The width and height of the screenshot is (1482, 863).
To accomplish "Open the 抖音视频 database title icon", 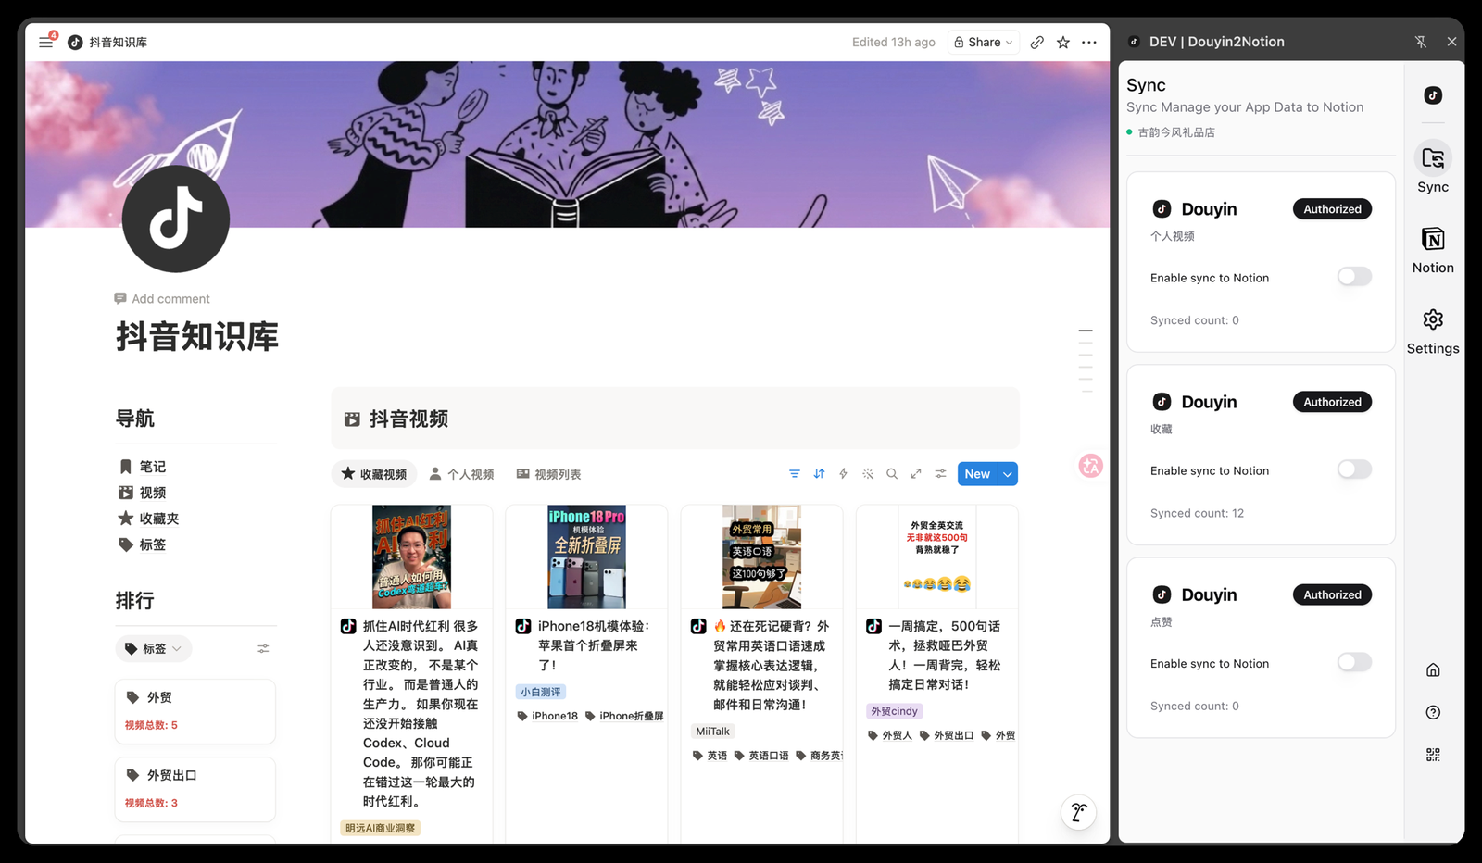I will [x=352, y=419].
